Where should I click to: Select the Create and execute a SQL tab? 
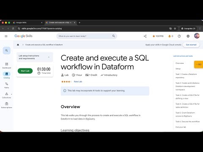point(60,22)
